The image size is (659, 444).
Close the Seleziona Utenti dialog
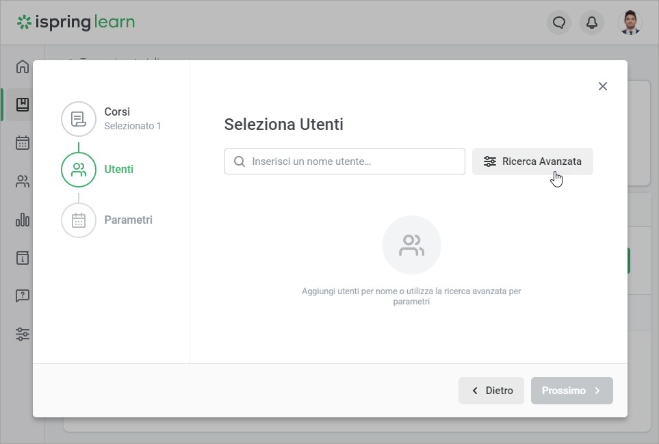[x=602, y=86]
